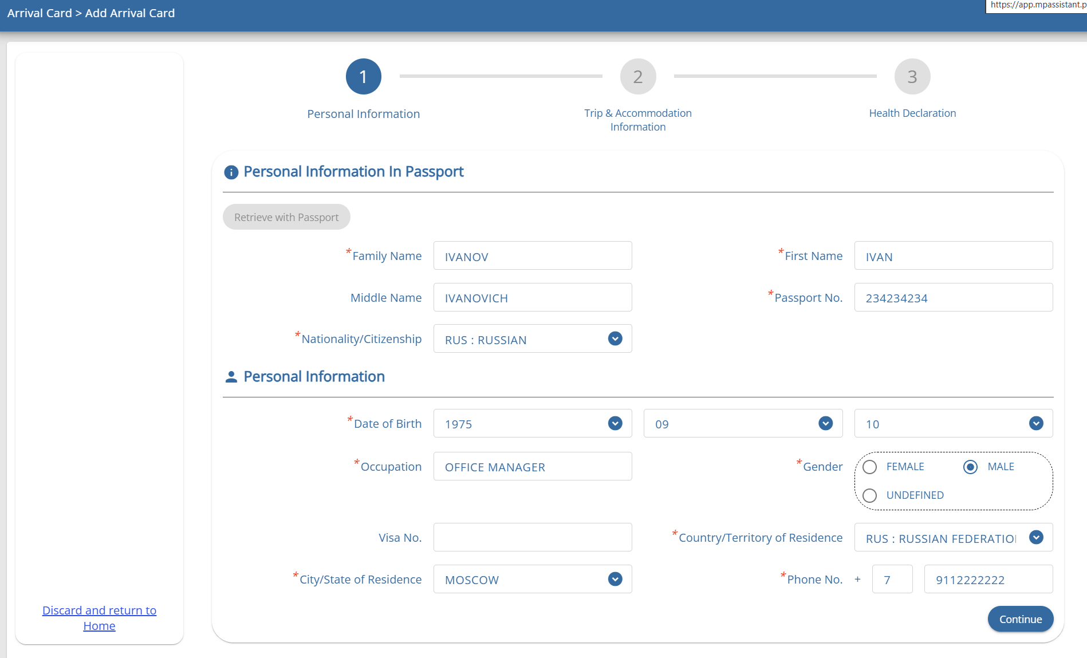
Task: Click the info icon beside Passport heading
Action: (x=231, y=172)
